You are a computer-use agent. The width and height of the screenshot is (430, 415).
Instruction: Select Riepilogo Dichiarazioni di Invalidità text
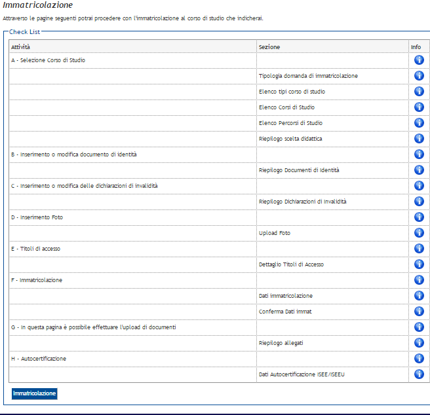pyautogui.click(x=302, y=202)
